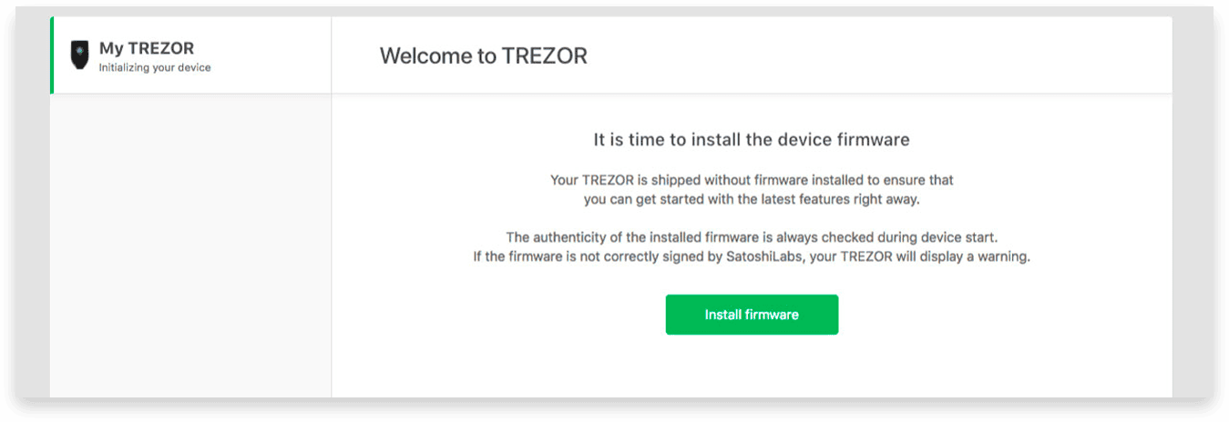Click the bold 'My TREZOR' device name

tap(146, 48)
